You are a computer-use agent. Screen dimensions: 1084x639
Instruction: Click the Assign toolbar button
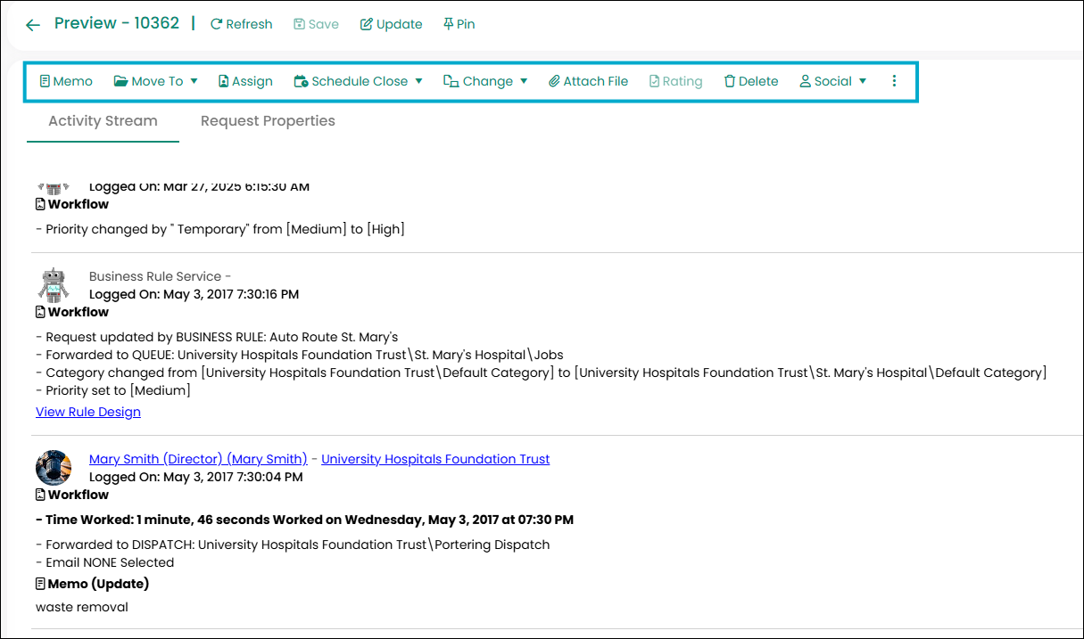(245, 81)
